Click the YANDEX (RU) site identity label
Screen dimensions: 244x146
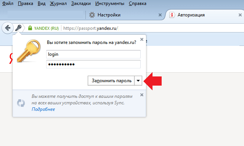click(47, 28)
